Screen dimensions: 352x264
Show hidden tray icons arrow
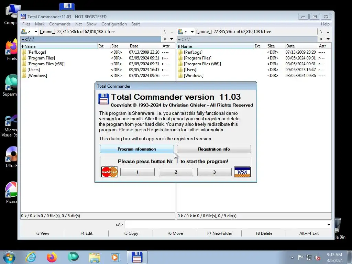[292, 257]
